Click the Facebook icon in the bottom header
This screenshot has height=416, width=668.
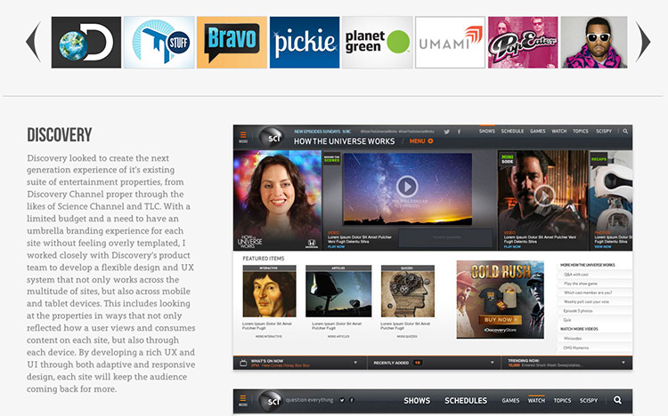[x=352, y=400]
